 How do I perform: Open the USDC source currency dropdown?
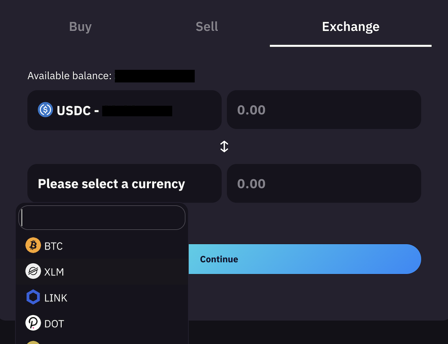[x=124, y=110]
